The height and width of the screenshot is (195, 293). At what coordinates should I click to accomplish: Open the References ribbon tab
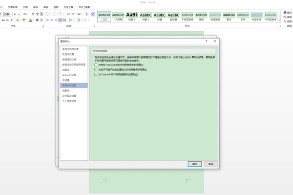tap(25, 7)
